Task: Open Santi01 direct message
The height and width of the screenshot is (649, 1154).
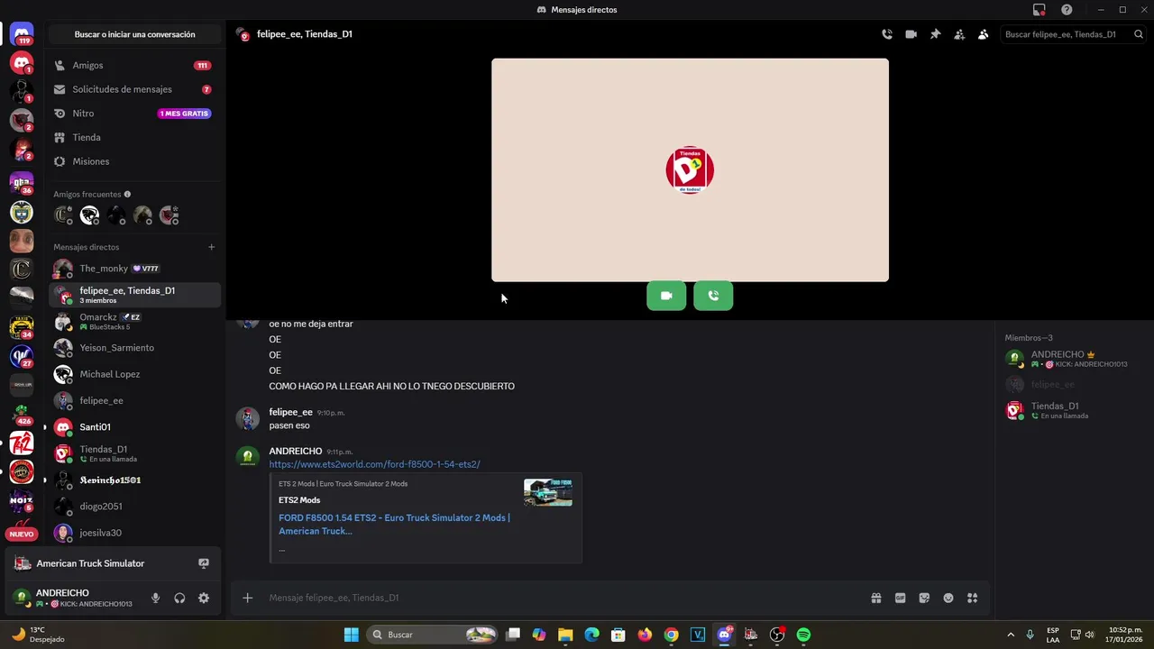Action: point(134,427)
